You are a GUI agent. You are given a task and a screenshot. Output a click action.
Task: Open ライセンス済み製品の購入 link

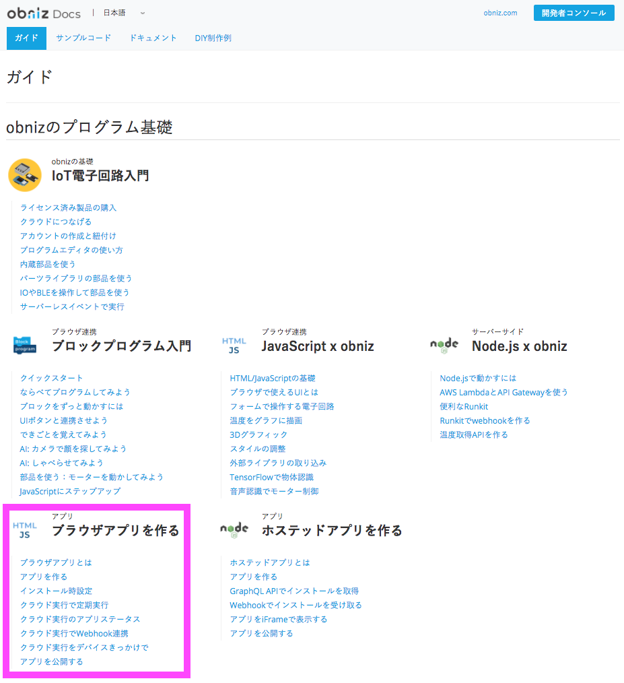pos(69,207)
